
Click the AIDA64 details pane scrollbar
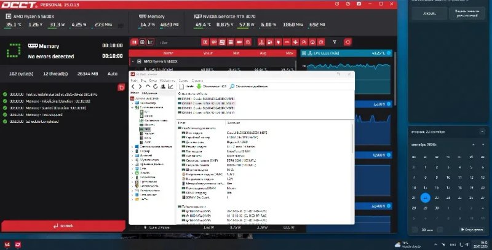coord(352,138)
